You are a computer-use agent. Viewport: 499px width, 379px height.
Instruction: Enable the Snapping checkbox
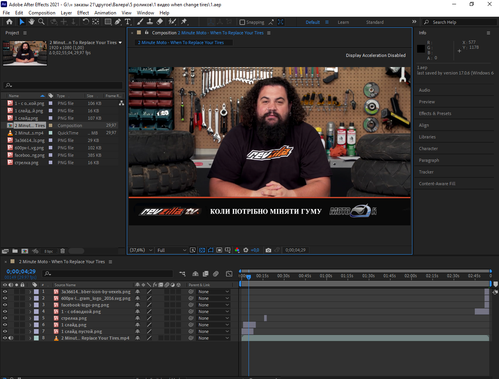point(242,22)
